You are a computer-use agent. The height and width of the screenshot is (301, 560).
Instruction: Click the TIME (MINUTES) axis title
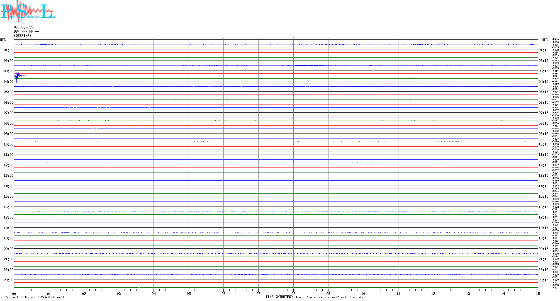[x=279, y=297]
